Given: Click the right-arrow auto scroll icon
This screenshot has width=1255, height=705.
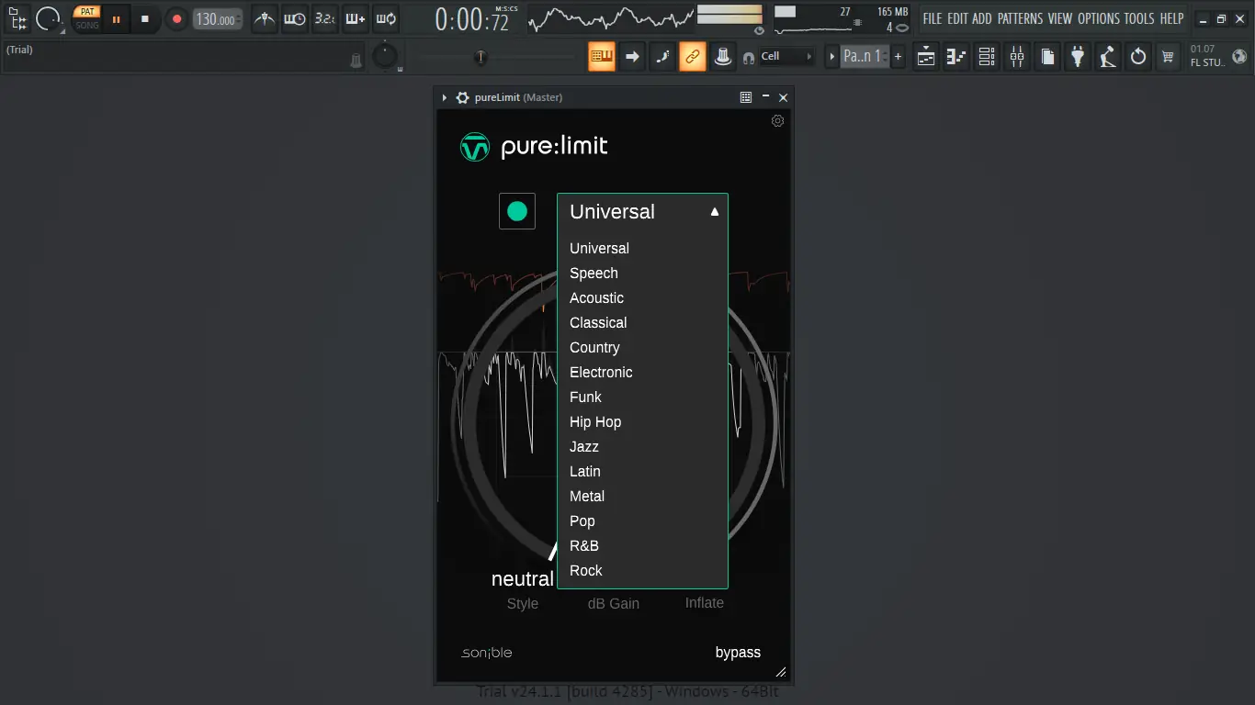Looking at the screenshot, I should [632, 56].
